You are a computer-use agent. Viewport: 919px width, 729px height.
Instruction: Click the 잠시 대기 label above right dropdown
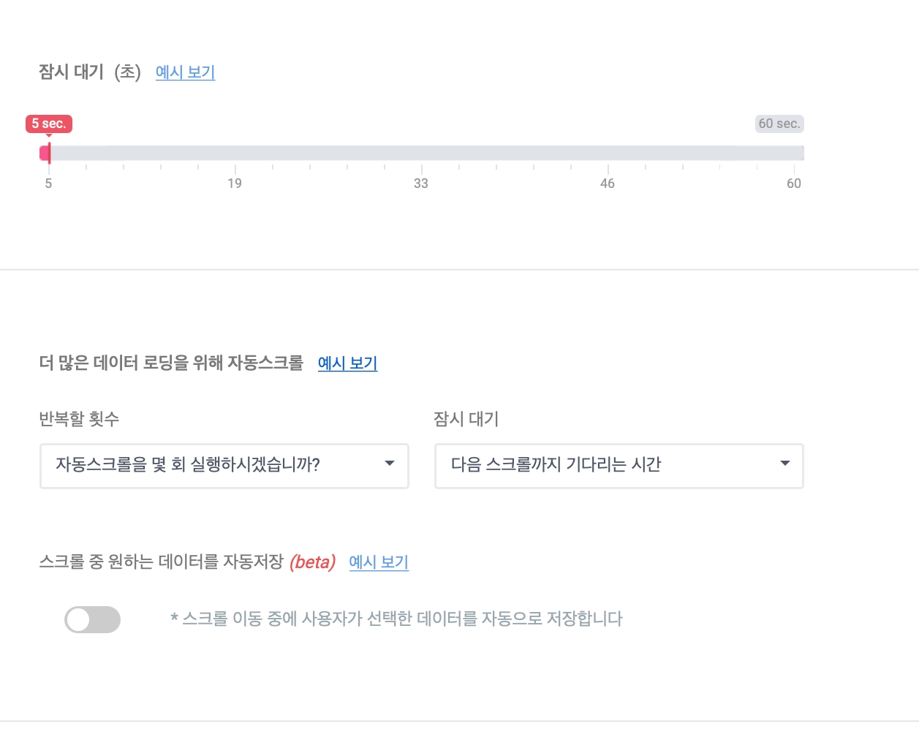[x=466, y=419]
